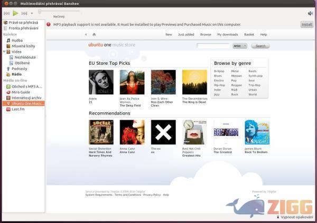Open Právě se přehrává
Screen dimensions: 317x223
point(23,22)
